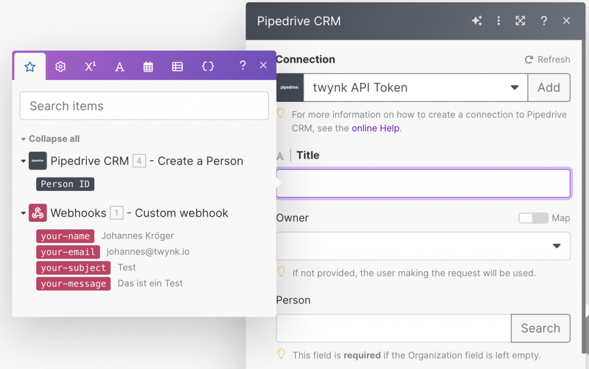Collapse the Webhooks Custom webhook group

(24, 213)
